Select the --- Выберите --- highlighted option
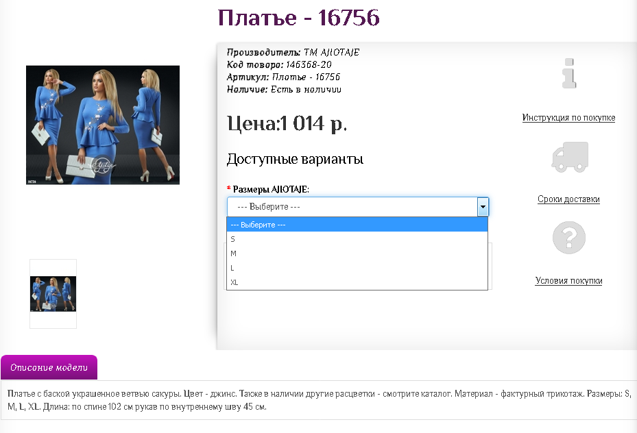 [357, 225]
